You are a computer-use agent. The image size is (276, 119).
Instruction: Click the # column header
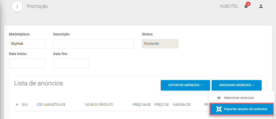tap(17, 105)
